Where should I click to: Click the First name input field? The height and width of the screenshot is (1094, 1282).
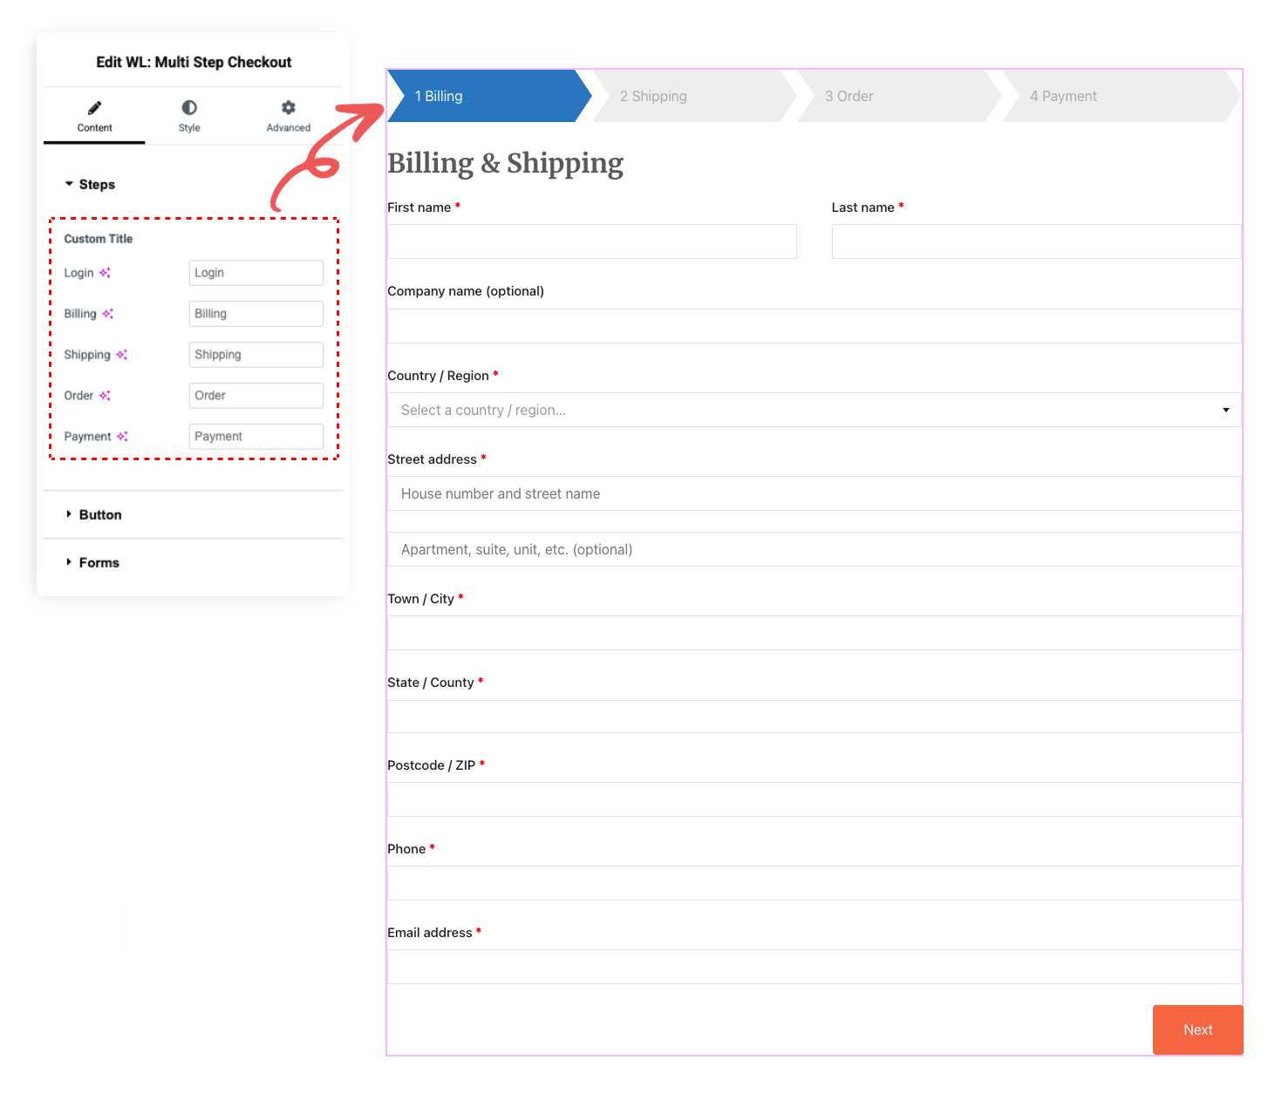tap(591, 241)
